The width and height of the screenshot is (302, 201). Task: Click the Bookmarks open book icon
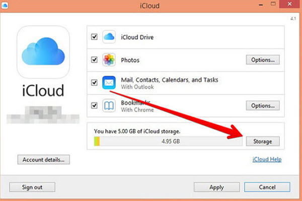[109, 106]
